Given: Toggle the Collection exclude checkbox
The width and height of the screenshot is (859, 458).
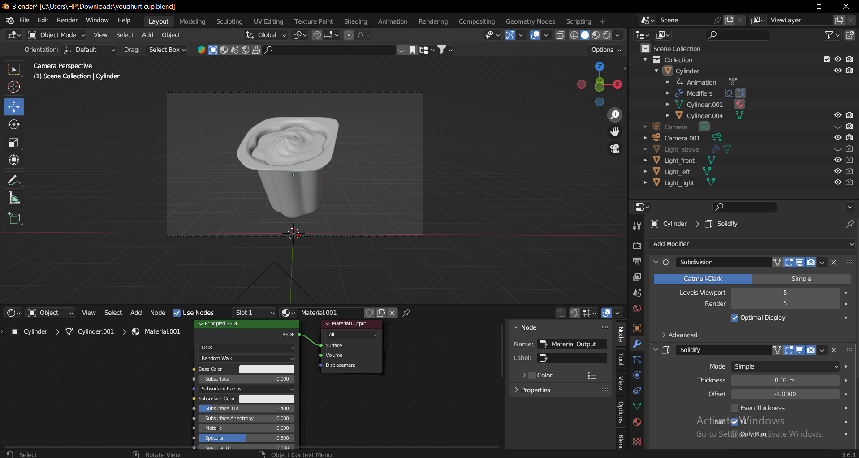Looking at the screenshot, I should [x=827, y=59].
